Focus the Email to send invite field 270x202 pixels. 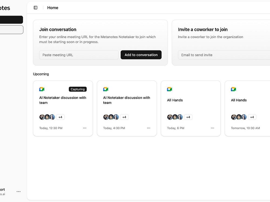click(x=224, y=55)
